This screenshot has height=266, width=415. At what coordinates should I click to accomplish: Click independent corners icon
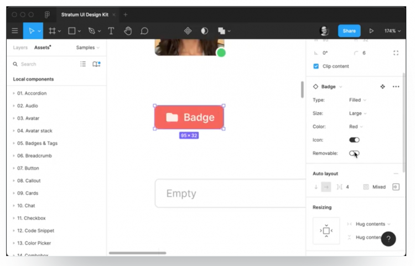396,53
